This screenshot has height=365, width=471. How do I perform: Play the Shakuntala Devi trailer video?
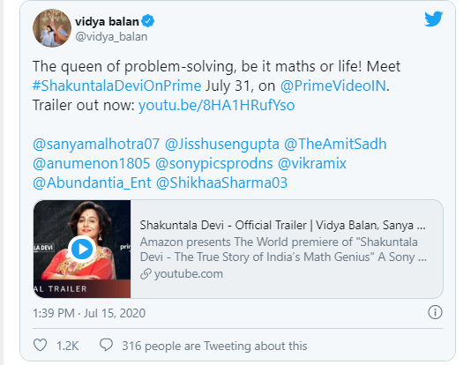[82, 250]
